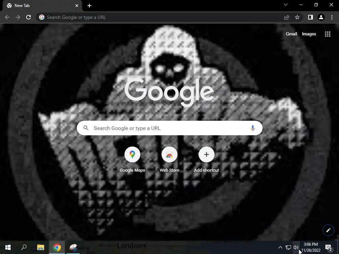Screen dimensions: 339x254
Task: Go forward to the next page
Action: point(18,17)
